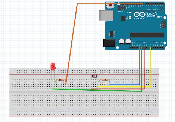The width and height of the screenshot is (175, 122).
Task: Select the voltage regulator near the power jack
Action: click(x=112, y=34)
